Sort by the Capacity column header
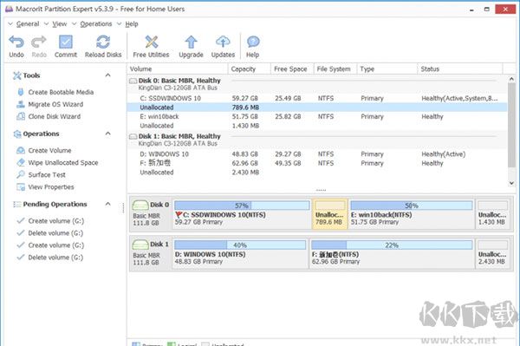Screen dimensions: 520x346 [250, 69]
